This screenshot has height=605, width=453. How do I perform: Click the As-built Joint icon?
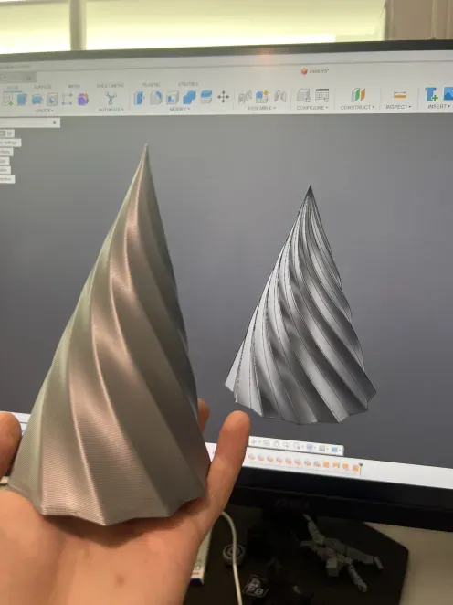point(280,96)
